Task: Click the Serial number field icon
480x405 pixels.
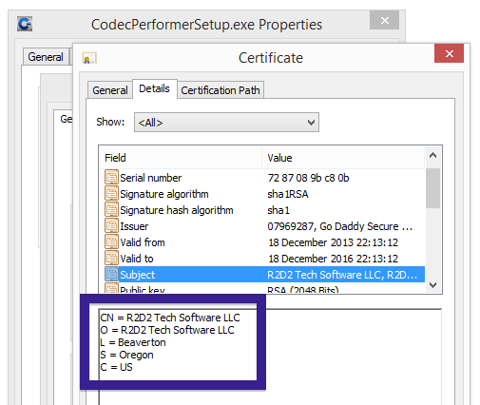Action: [x=111, y=177]
